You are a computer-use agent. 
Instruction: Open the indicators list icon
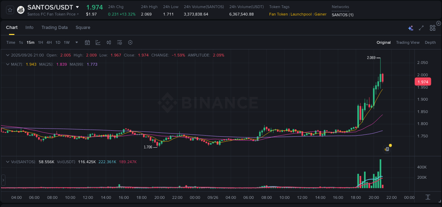click(x=119, y=42)
